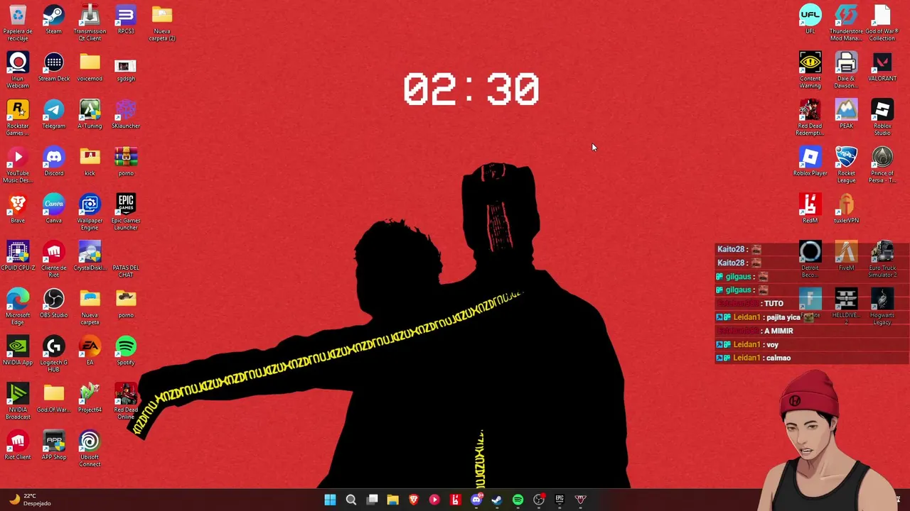The height and width of the screenshot is (511, 910).
Task: Open the RedM desktop shortcut
Action: (x=810, y=209)
